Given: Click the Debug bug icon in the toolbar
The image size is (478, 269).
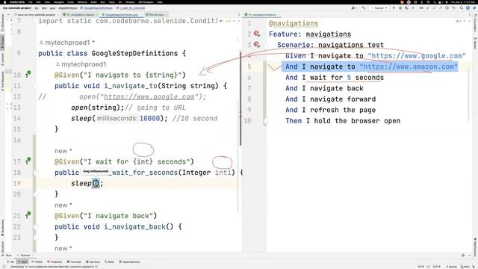Looking at the screenshot, I should tap(400, 8).
